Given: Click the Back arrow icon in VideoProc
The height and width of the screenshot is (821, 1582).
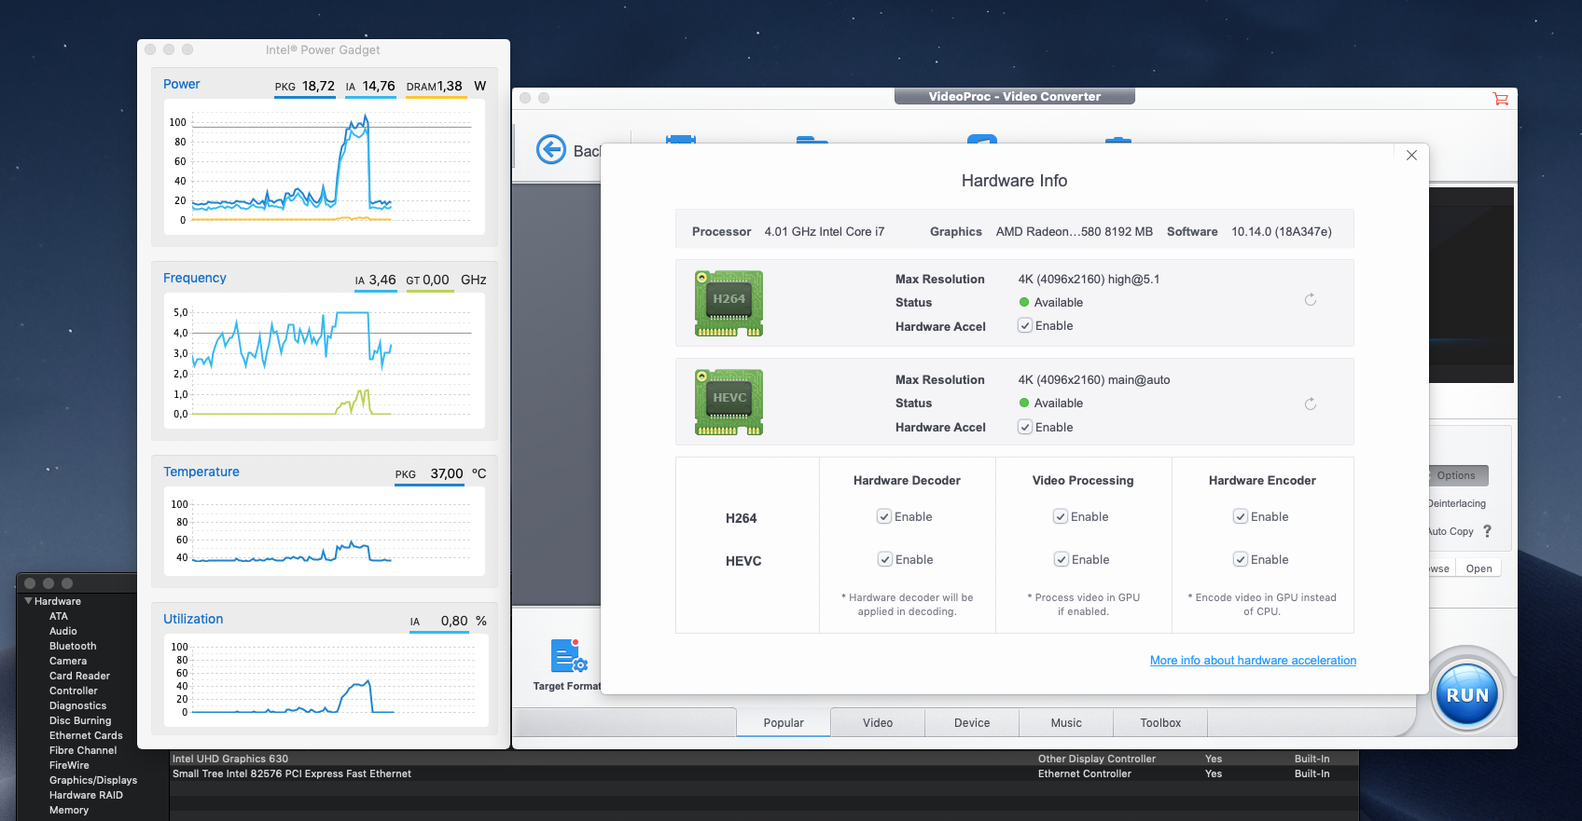Looking at the screenshot, I should [x=551, y=149].
